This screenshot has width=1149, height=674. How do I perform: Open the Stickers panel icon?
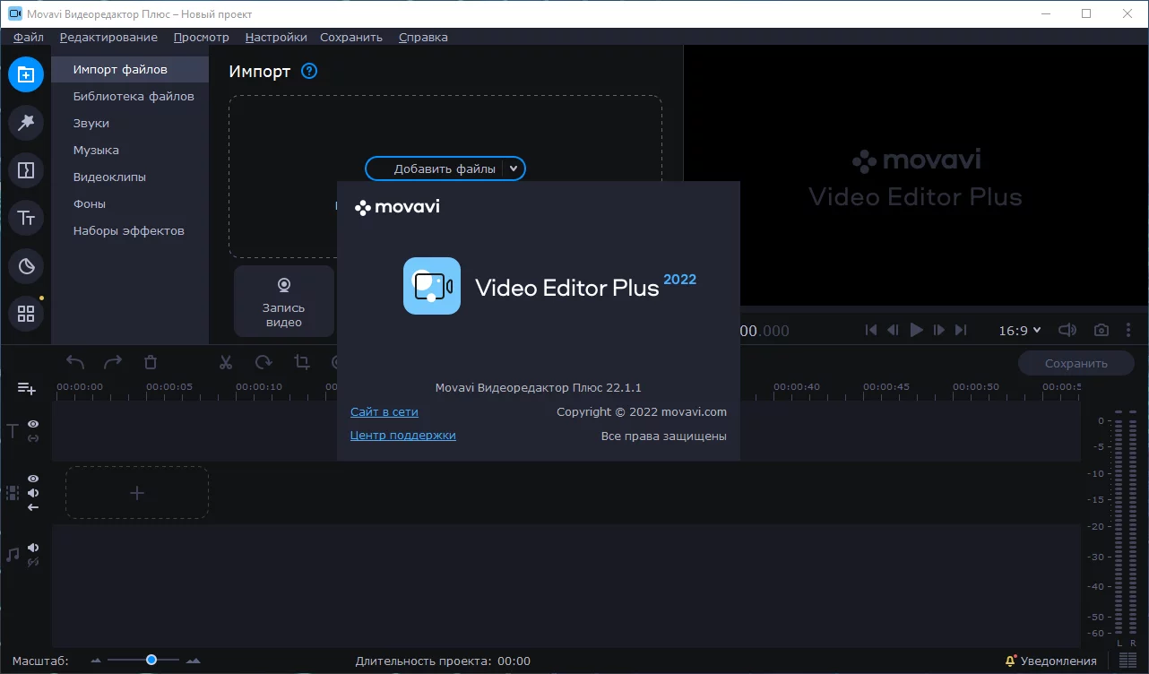(x=26, y=265)
